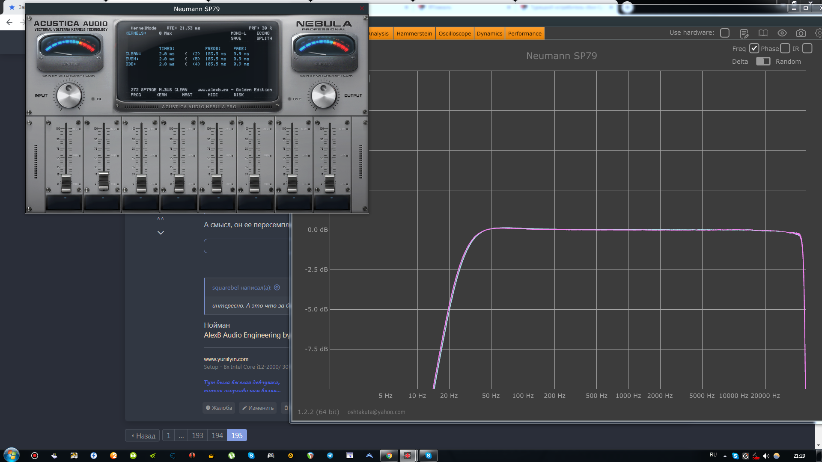Enable the Phase checkbox
Image resolution: width=822 pixels, height=462 pixels.
pos(785,48)
